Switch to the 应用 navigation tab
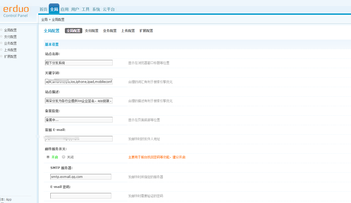351x203 pixels. (65, 9)
